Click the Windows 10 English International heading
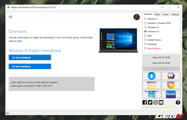This screenshot has height=120, width=187. click(x=35, y=51)
